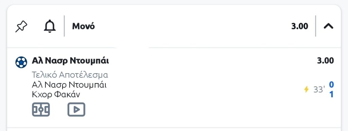Select home team Αλ Νασρ Ντουμπάι in the match-up
The width and height of the screenshot is (348, 131).
click(x=69, y=85)
